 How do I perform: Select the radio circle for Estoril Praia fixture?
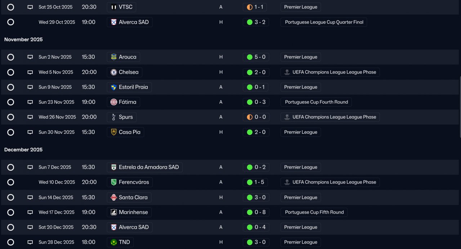pyautogui.click(x=10, y=87)
